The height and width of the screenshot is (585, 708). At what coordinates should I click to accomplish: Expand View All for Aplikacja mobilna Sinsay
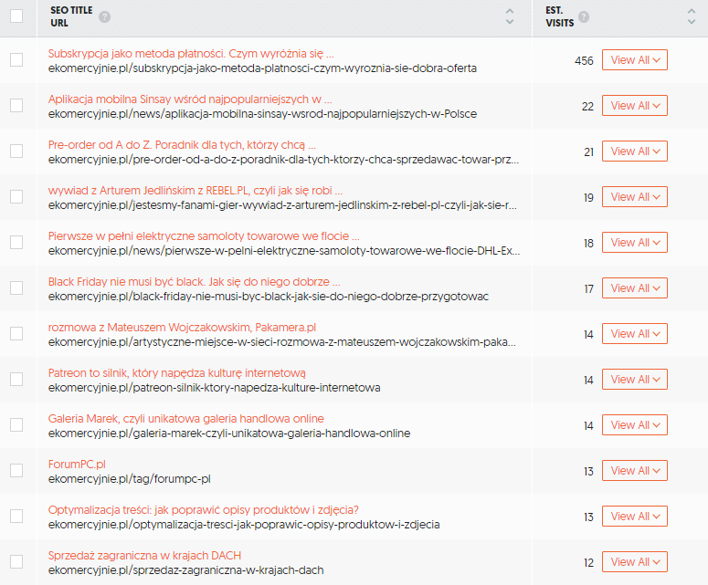[x=634, y=106]
